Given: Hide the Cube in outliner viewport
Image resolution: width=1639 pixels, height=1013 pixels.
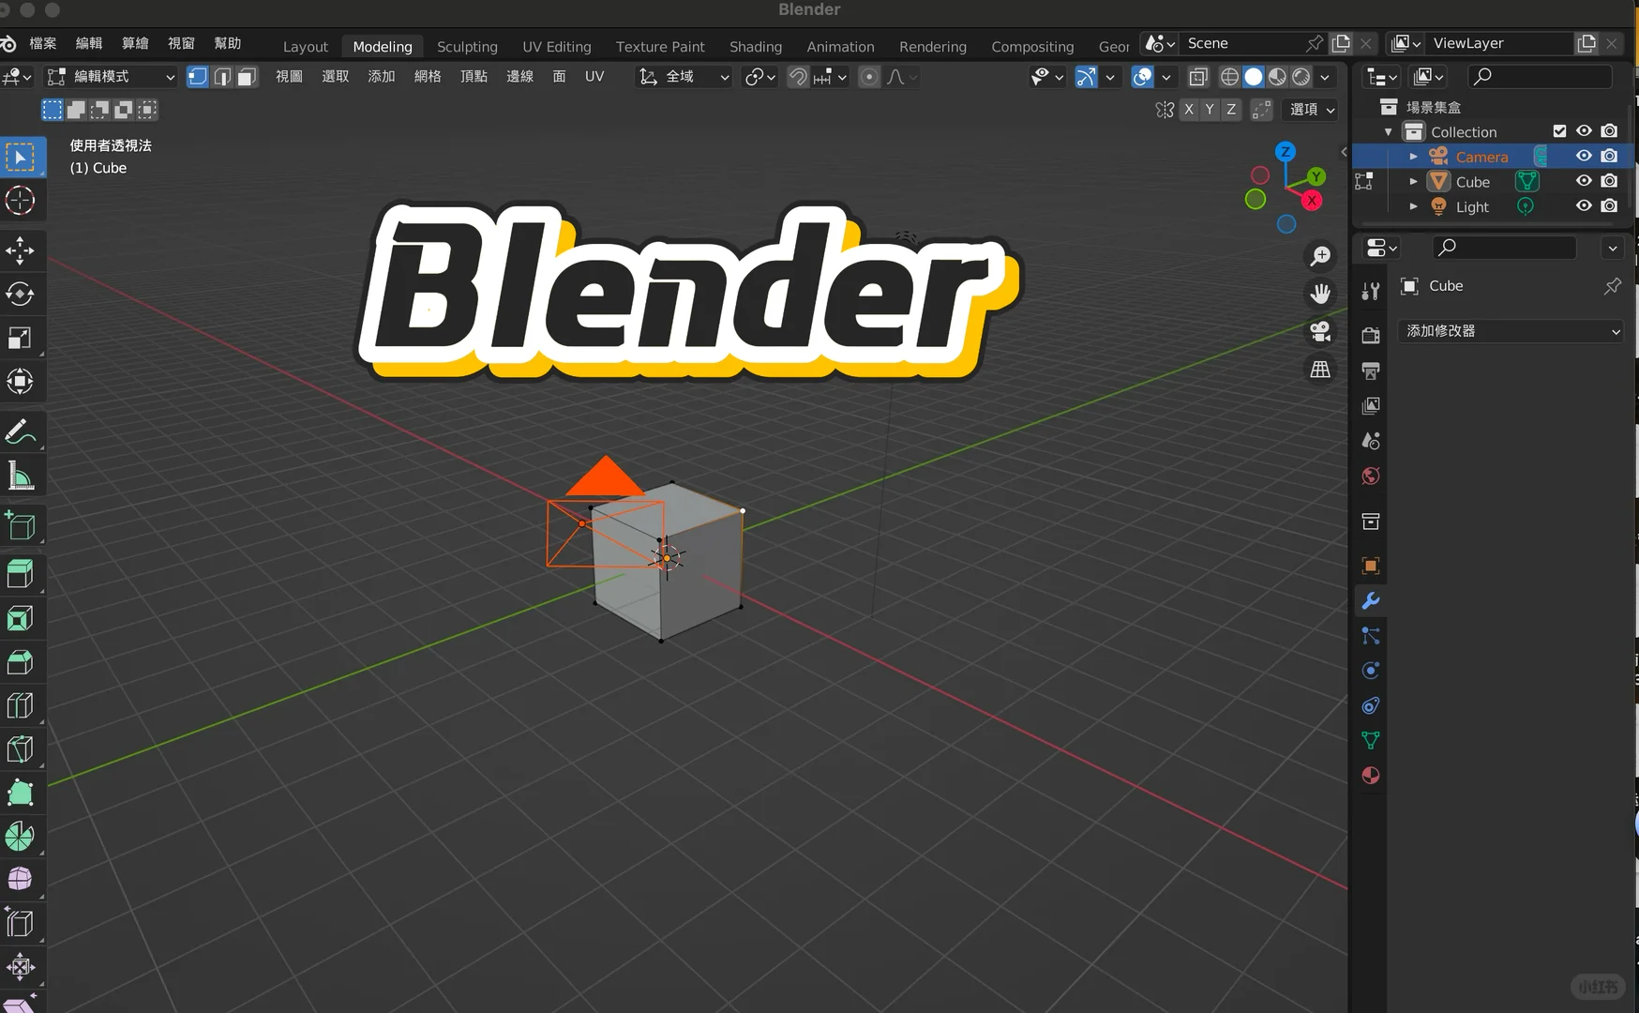Looking at the screenshot, I should [x=1584, y=181].
